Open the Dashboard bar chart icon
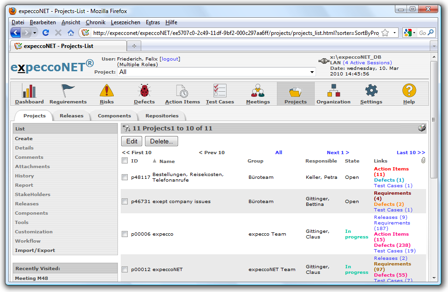Viewport: 448px width, 292px height. (x=29, y=90)
